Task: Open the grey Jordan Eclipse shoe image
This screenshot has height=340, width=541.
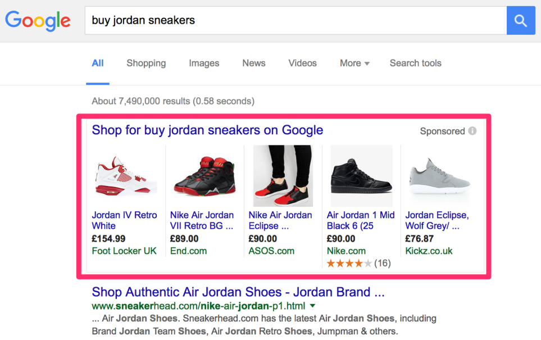Action: click(x=439, y=176)
